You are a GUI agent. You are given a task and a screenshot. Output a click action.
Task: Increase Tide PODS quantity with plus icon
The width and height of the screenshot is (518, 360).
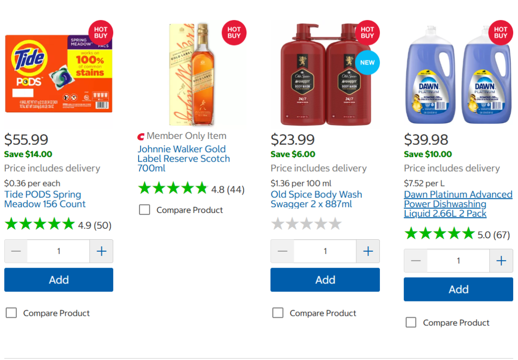point(101,251)
